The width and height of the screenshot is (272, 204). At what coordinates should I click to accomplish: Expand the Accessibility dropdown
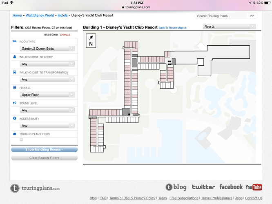point(47,126)
